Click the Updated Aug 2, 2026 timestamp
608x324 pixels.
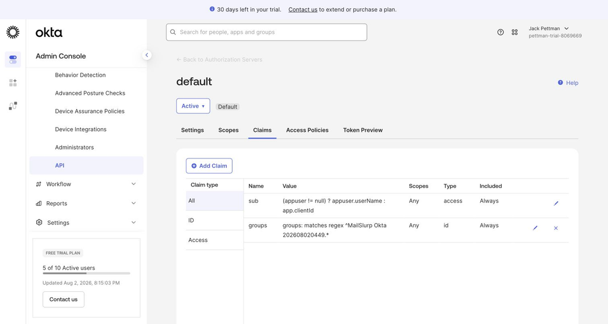coord(81,283)
